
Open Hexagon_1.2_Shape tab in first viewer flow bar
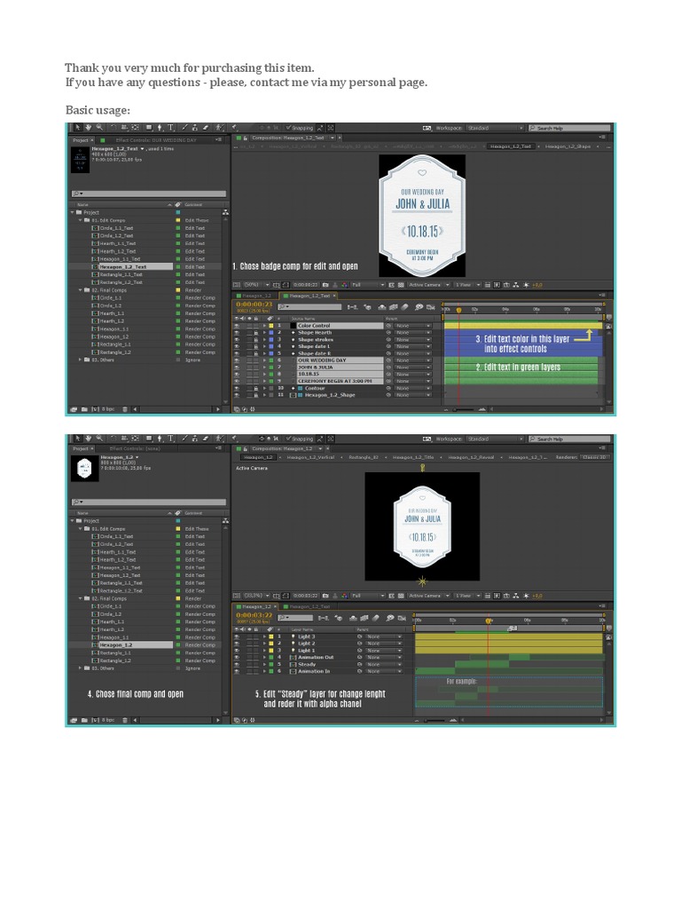tap(567, 146)
